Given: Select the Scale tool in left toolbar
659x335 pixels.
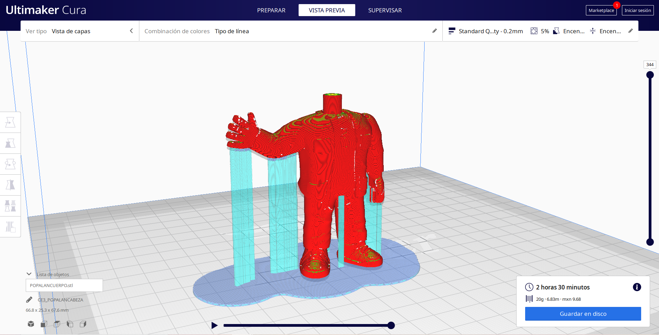Looking at the screenshot, I should tap(10, 143).
